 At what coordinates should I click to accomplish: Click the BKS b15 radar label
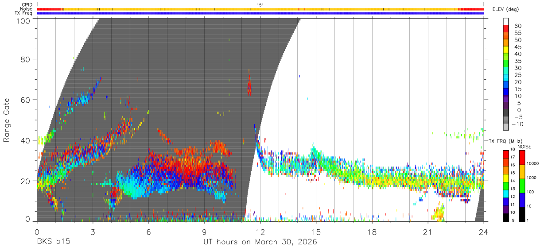point(53,242)
